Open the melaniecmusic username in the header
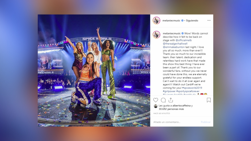 [171, 21]
